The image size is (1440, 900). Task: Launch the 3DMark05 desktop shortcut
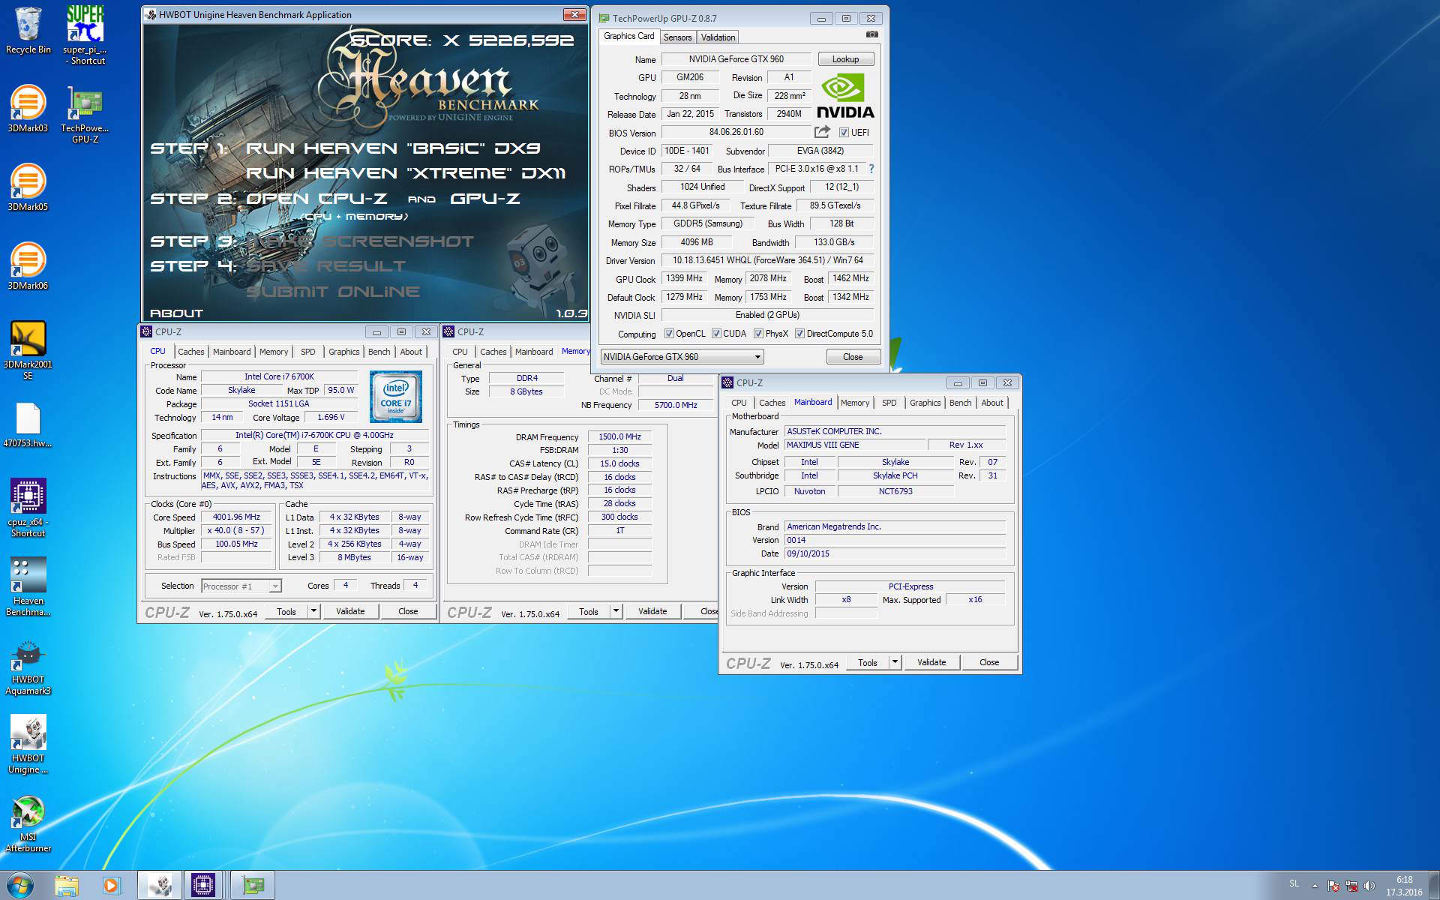pyautogui.click(x=28, y=187)
